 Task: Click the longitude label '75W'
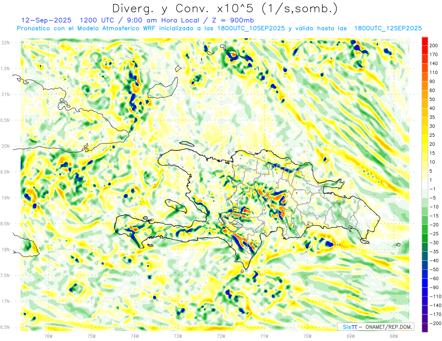[x=92, y=336]
